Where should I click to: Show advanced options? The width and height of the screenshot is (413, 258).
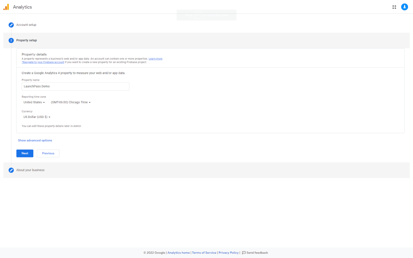35,140
